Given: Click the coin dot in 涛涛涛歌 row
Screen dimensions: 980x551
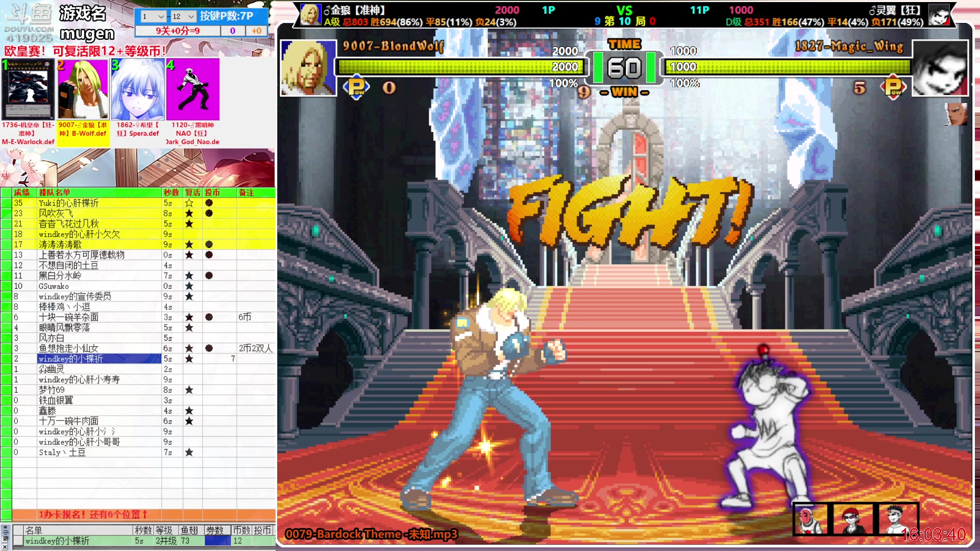Looking at the screenshot, I should [x=209, y=244].
